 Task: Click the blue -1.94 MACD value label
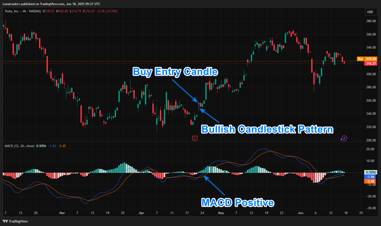pos(370,177)
